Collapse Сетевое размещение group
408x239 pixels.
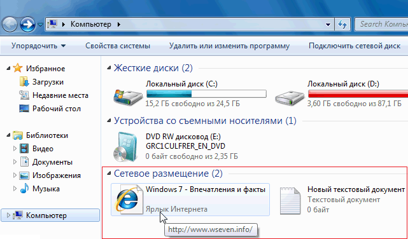coord(109,174)
